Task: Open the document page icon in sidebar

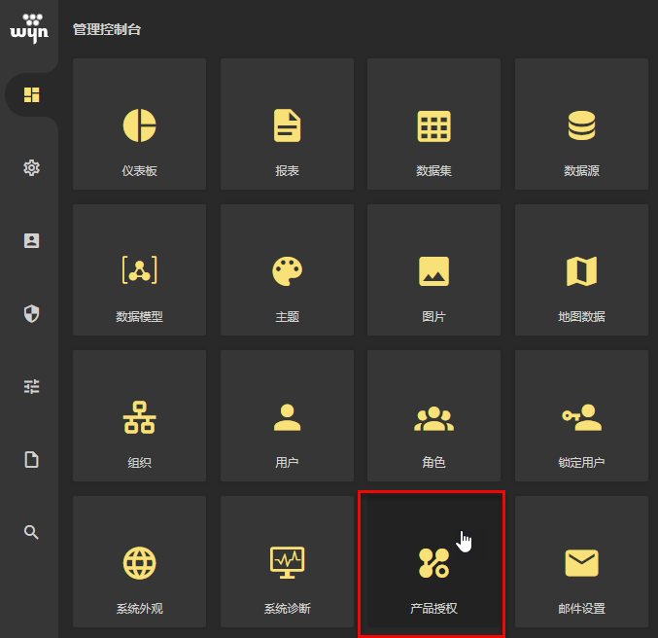Action: click(31, 459)
